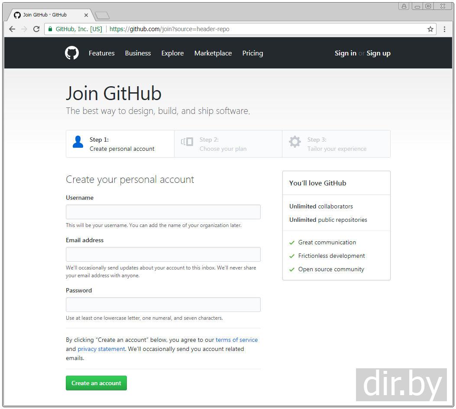Viewport: 456px width, 409px height.
Task: Click 'Unlimited public repositories' text
Action: tap(328, 220)
